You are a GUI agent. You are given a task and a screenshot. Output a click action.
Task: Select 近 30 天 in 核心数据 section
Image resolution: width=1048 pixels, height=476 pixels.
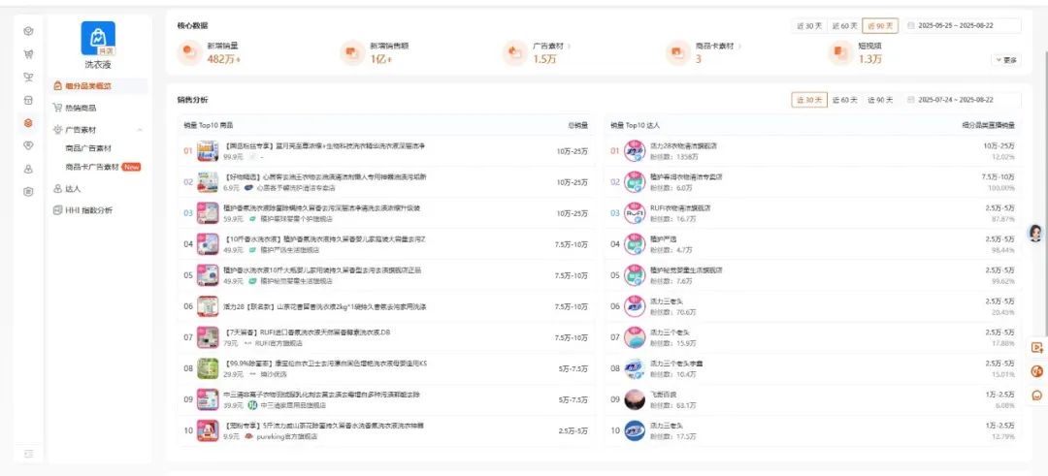(x=808, y=25)
